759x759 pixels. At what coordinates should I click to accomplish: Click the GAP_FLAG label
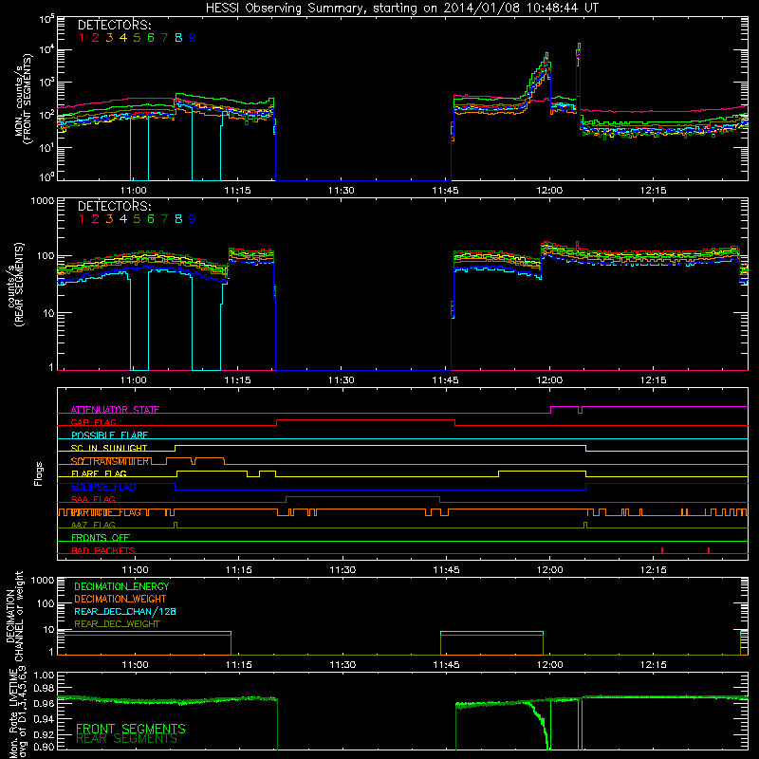(x=93, y=422)
